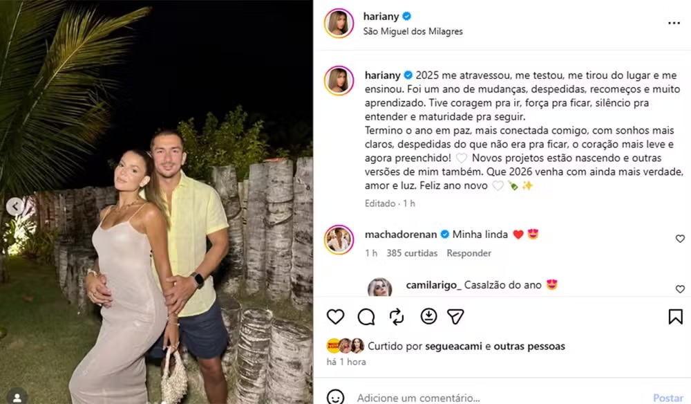Image resolution: width=691 pixels, height=404 pixels.
Task: Go to previous photo with left arrow
Action: tap(15, 206)
